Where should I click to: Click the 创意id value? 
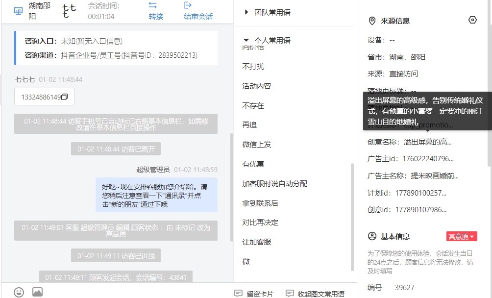click(421, 210)
